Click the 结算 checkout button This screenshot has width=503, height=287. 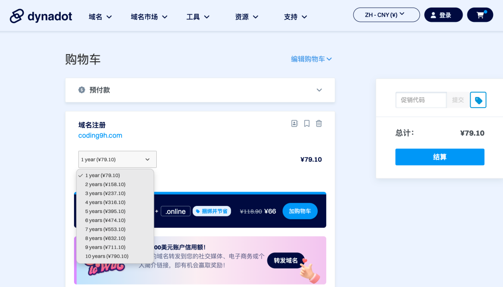[x=439, y=157]
